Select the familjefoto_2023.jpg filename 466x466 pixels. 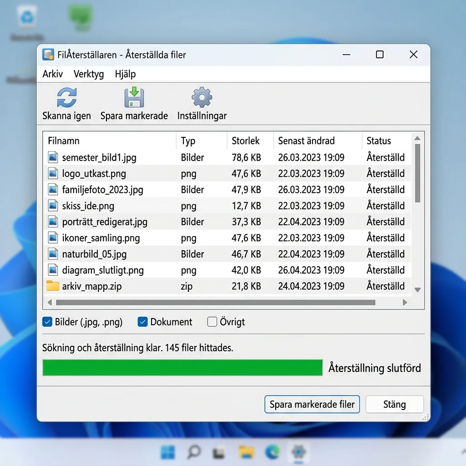[102, 190]
